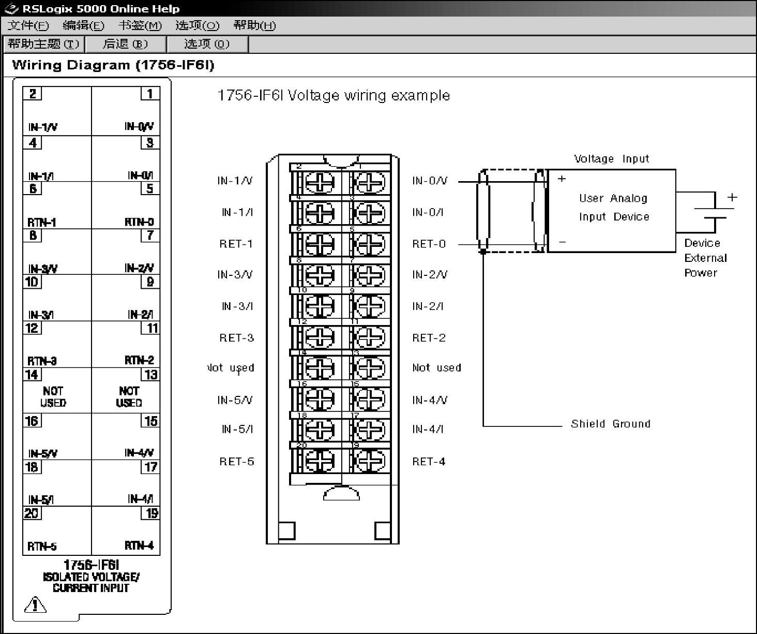The width and height of the screenshot is (757, 634).
Task: Click the terminal 14 NOT USED cell
Action: [57, 391]
